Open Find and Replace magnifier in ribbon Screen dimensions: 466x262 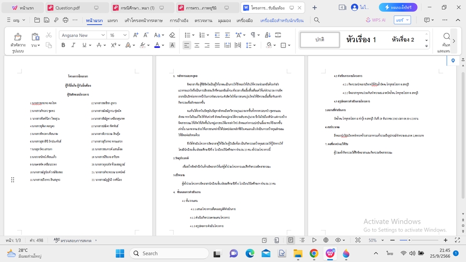click(447, 36)
